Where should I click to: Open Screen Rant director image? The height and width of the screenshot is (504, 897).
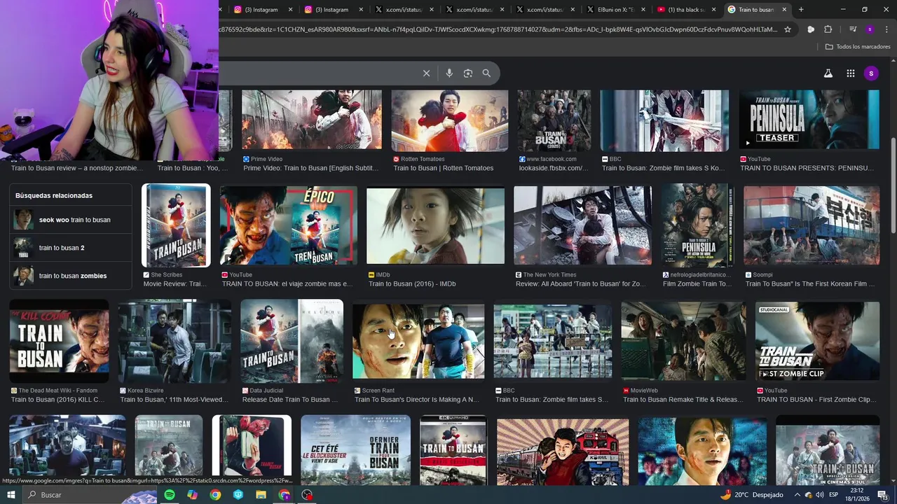tap(418, 340)
